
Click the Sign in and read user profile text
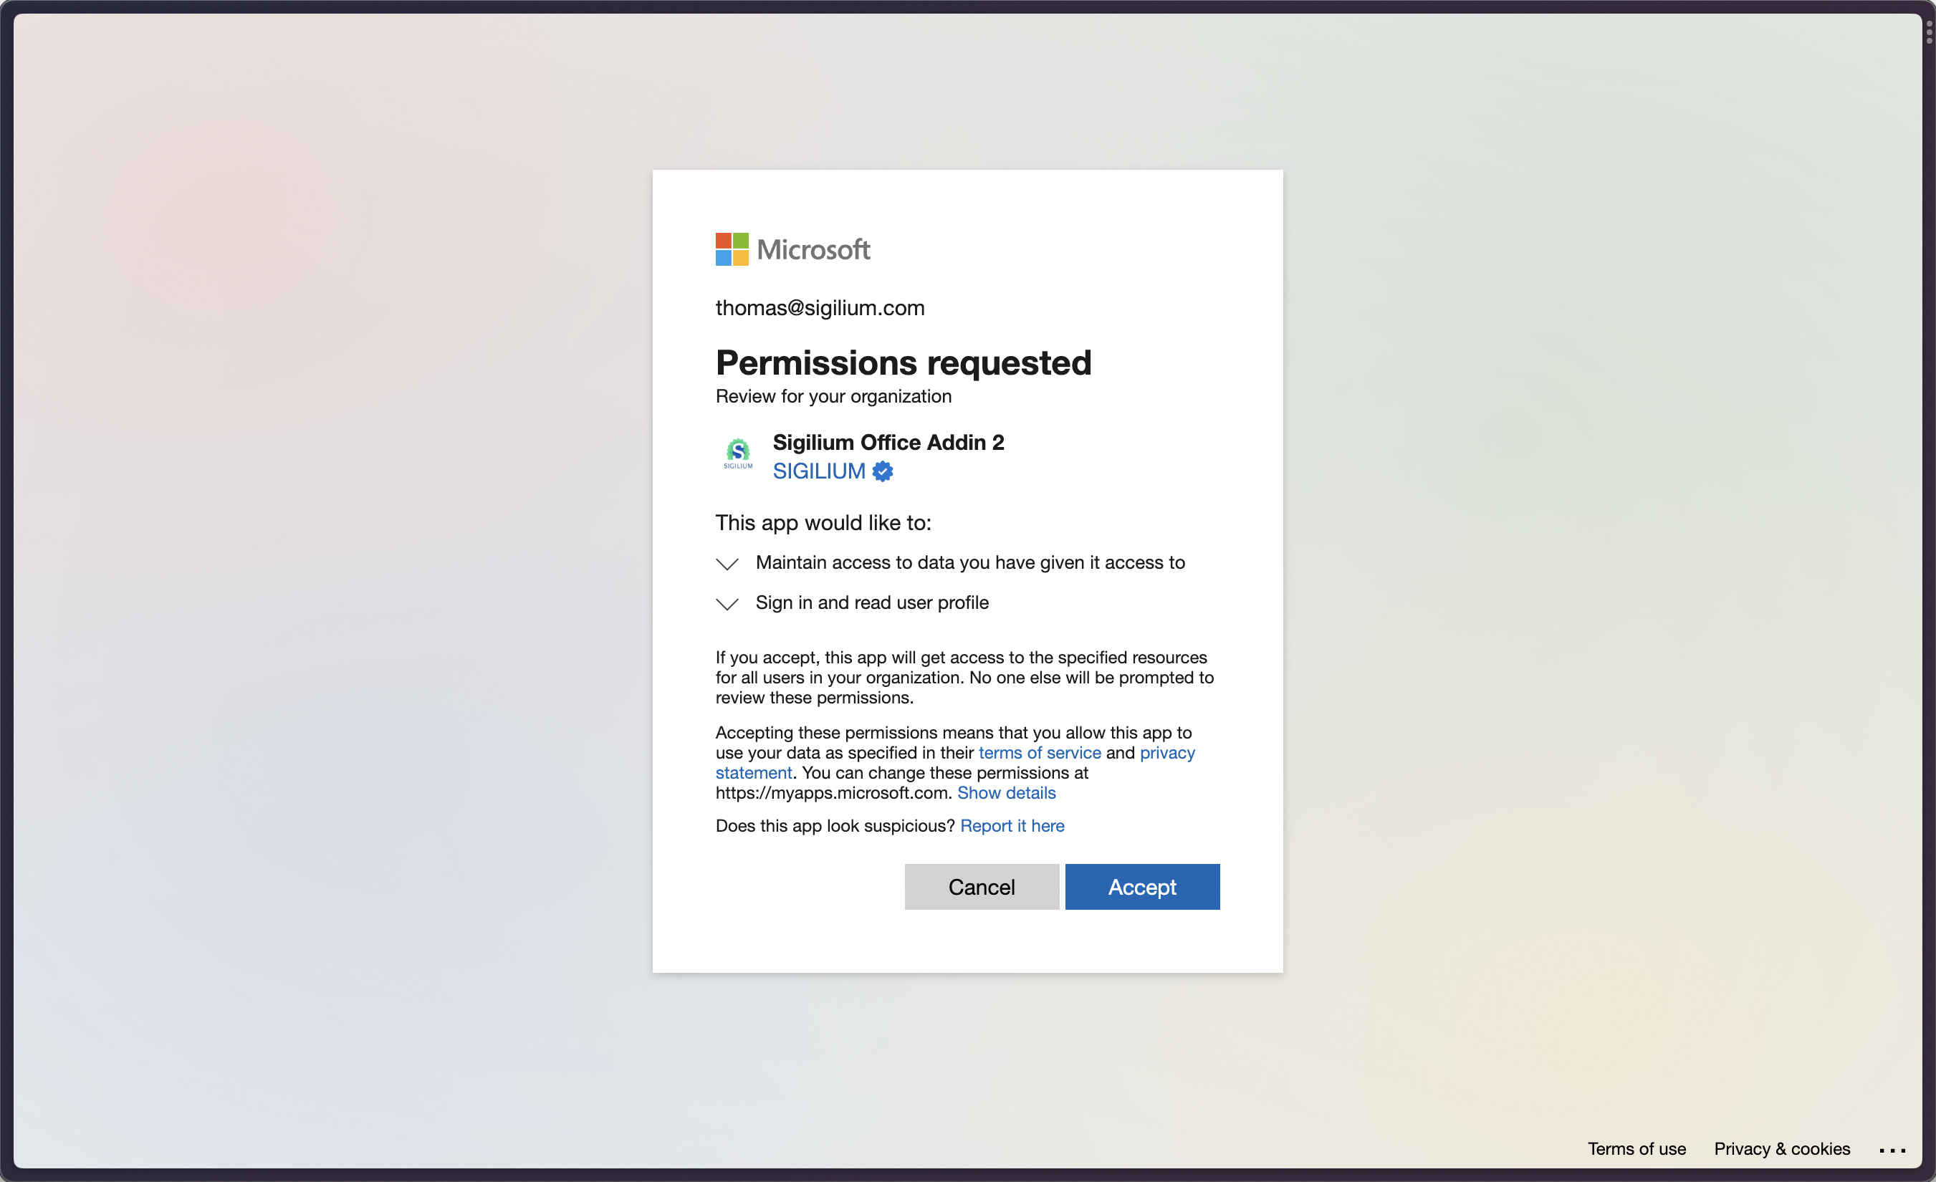tap(871, 602)
